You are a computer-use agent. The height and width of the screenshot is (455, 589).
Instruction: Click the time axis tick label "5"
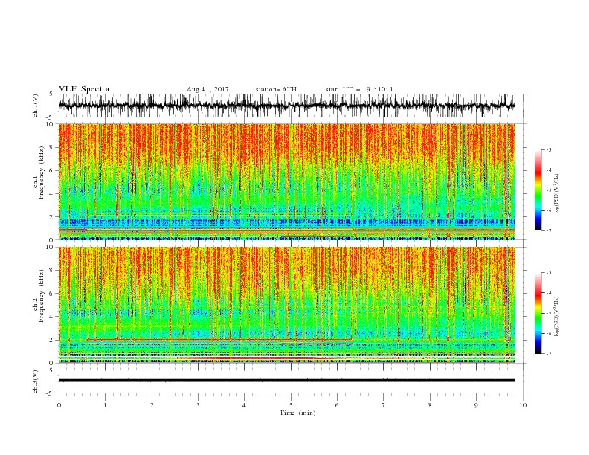[291, 405]
